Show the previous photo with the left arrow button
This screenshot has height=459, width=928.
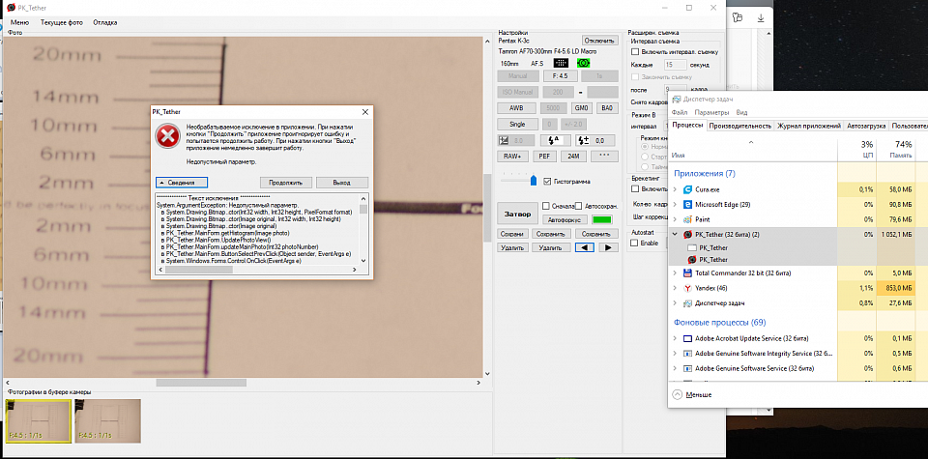(x=584, y=247)
